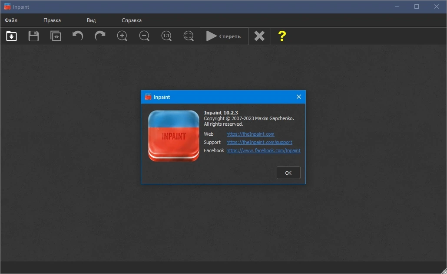Set zoom to 1:1 actual size
Image resolution: width=447 pixels, height=274 pixels.
pyautogui.click(x=166, y=36)
